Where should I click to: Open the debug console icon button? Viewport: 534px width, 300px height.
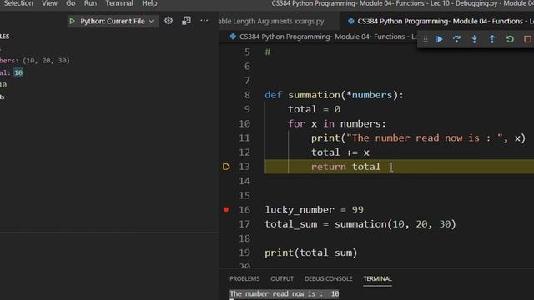point(186,21)
